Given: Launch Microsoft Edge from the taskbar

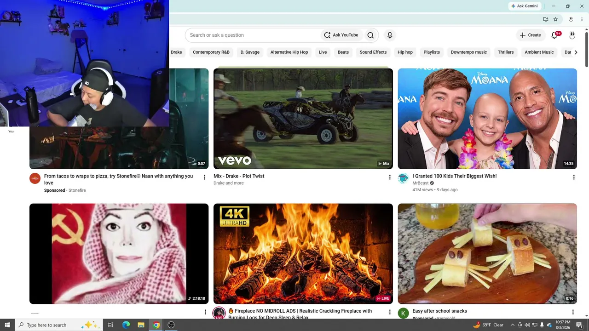Looking at the screenshot, I should point(126,325).
